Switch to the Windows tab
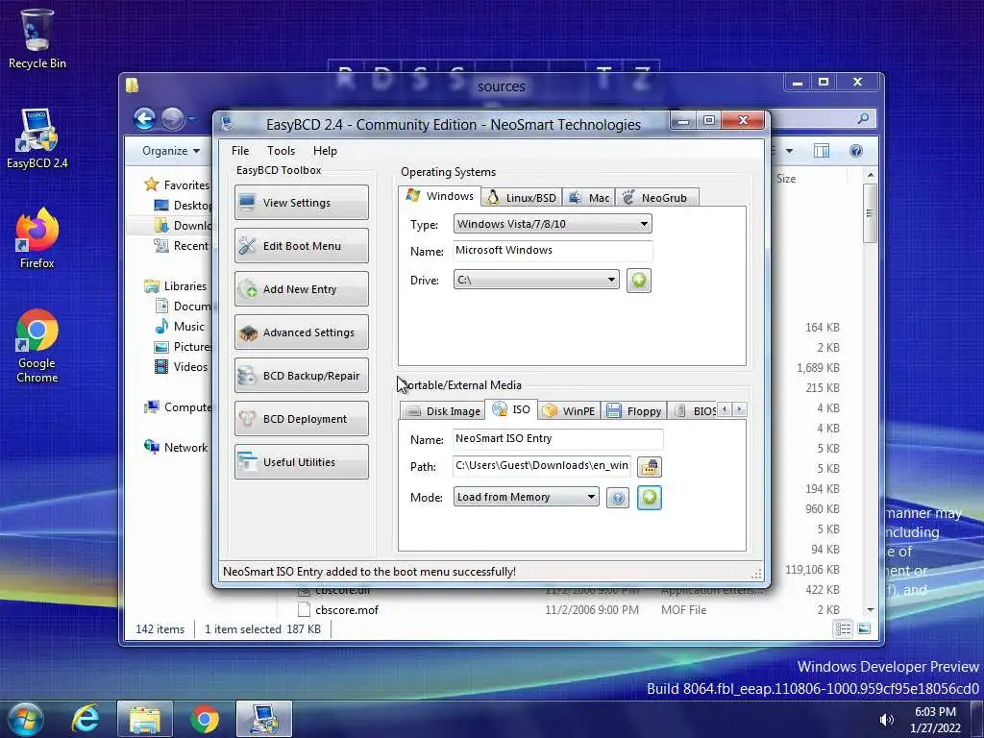 (x=440, y=196)
